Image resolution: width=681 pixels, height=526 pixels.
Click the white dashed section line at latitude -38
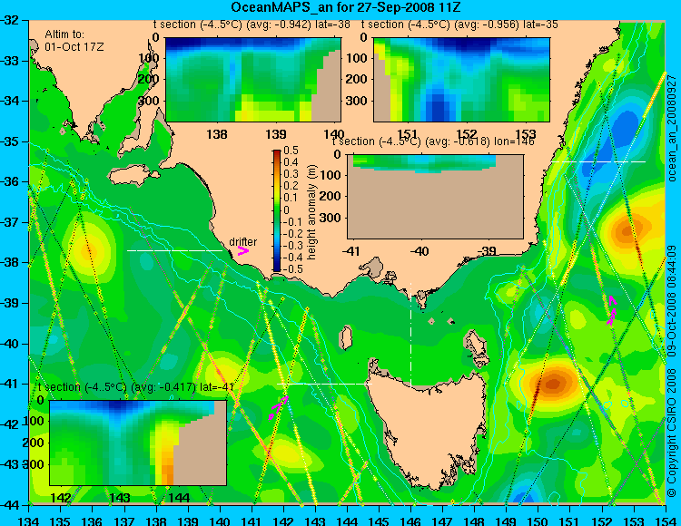pyautogui.click(x=174, y=250)
